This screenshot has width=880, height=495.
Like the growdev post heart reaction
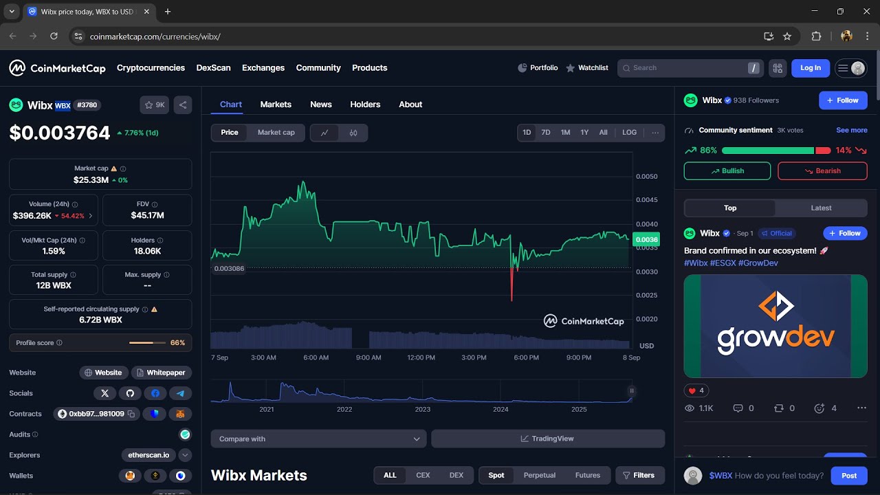[x=696, y=390]
